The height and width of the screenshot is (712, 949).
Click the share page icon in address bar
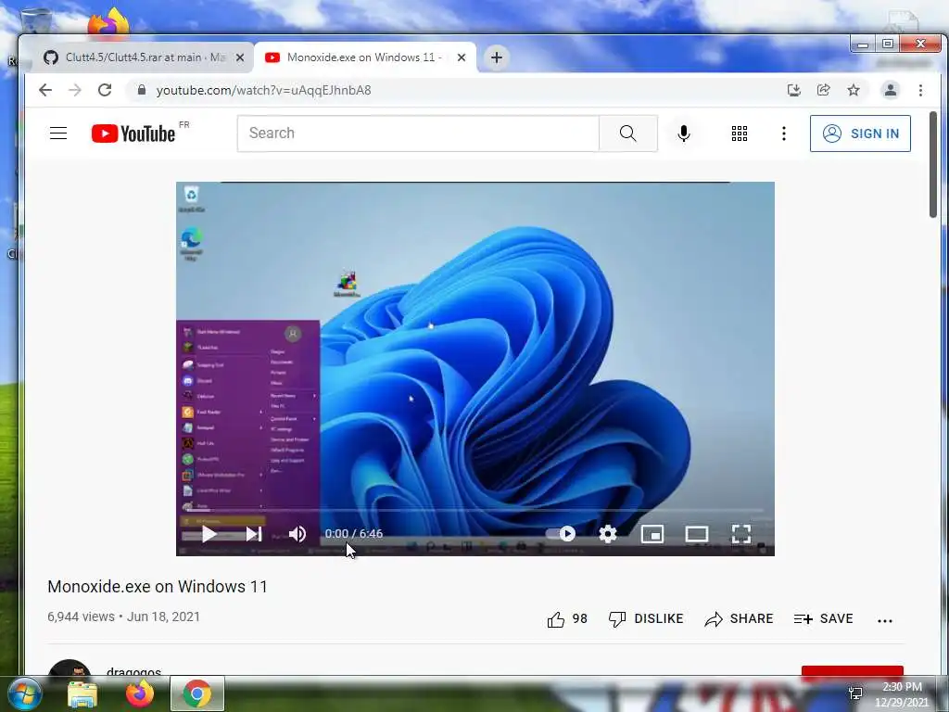point(823,90)
